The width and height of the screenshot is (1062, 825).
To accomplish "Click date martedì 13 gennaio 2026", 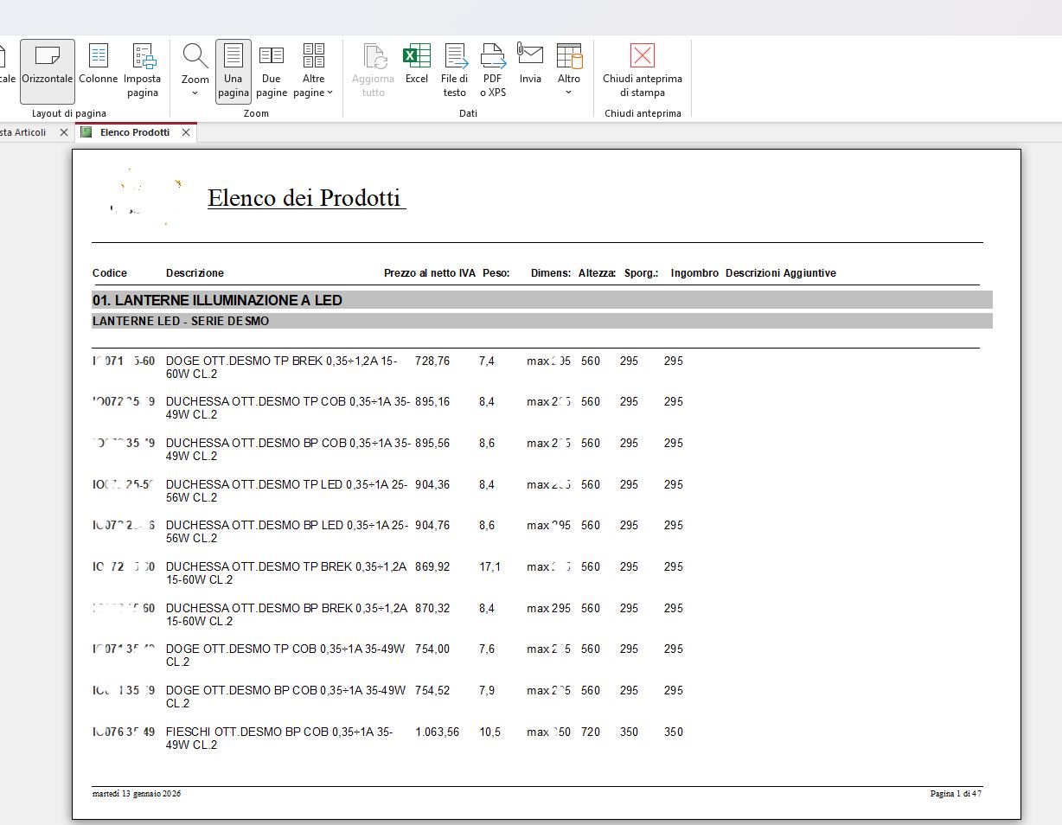I will click(137, 794).
